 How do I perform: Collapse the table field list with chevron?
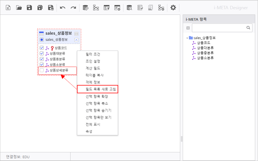coord(76,40)
